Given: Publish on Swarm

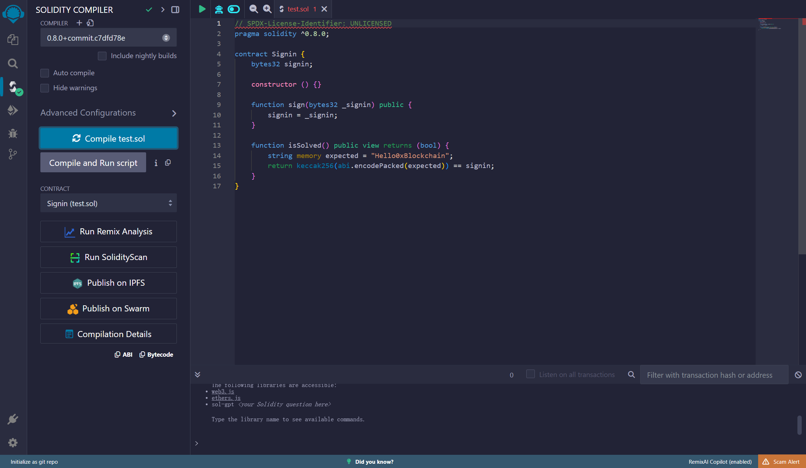Looking at the screenshot, I should 109,309.
